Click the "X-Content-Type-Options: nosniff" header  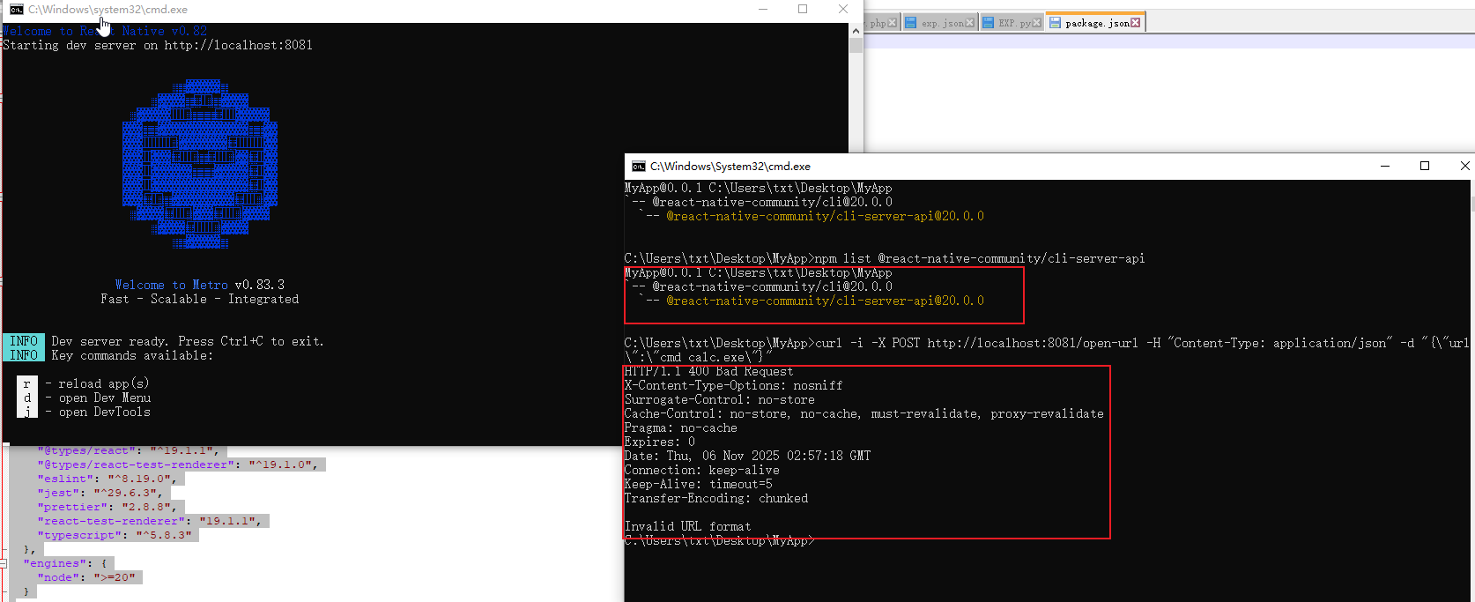(733, 385)
